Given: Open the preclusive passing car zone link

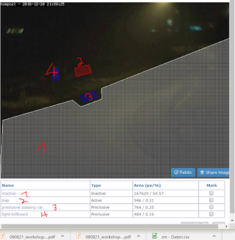Looking at the screenshot, I should (x=22, y=208).
